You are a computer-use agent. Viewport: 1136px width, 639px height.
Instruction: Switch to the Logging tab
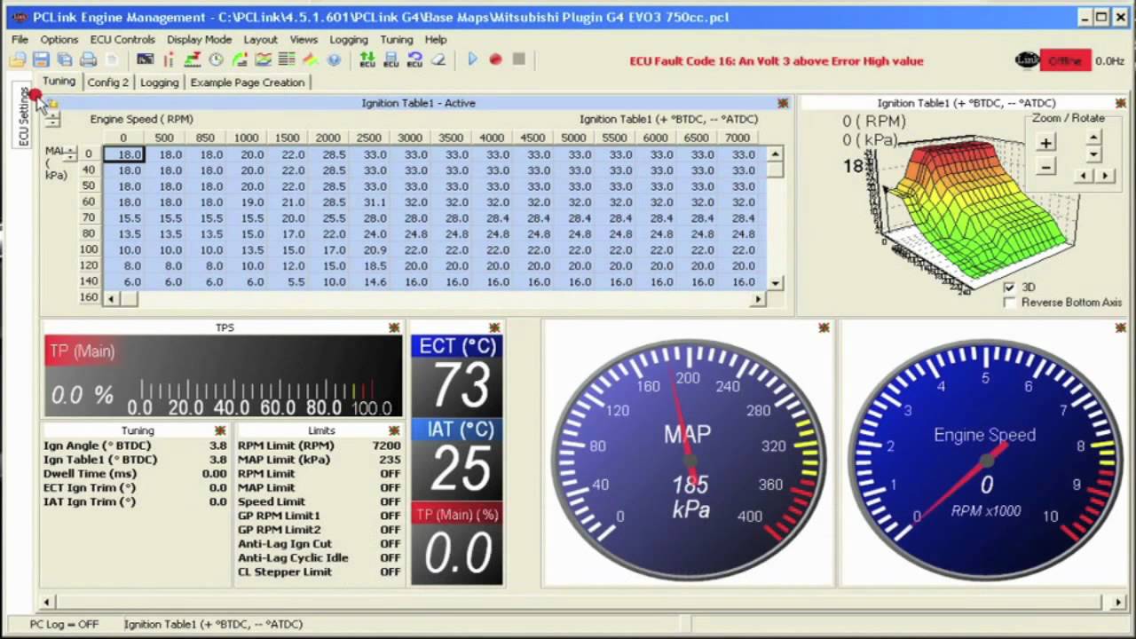pyautogui.click(x=160, y=83)
